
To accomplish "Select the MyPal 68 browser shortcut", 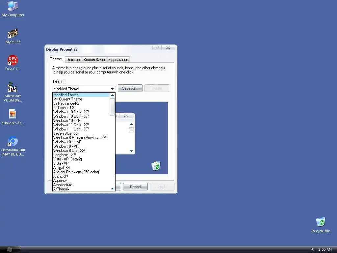I will point(13,36).
